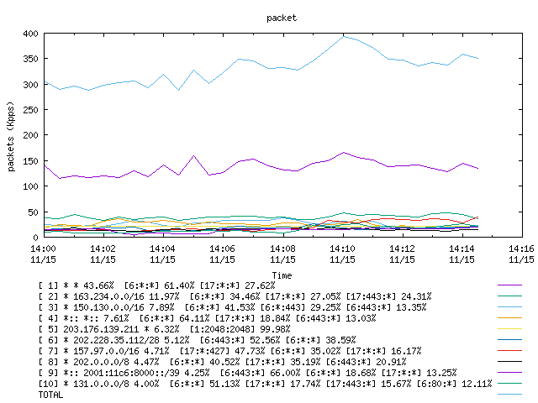Click the x-axis label 'Time'

282,275
